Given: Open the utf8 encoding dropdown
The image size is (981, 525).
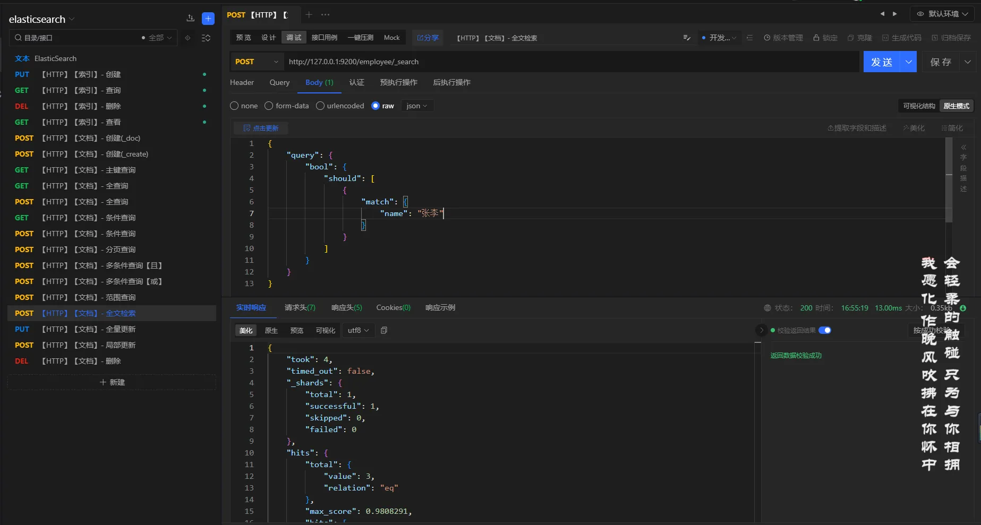Looking at the screenshot, I should click(358, 330).
